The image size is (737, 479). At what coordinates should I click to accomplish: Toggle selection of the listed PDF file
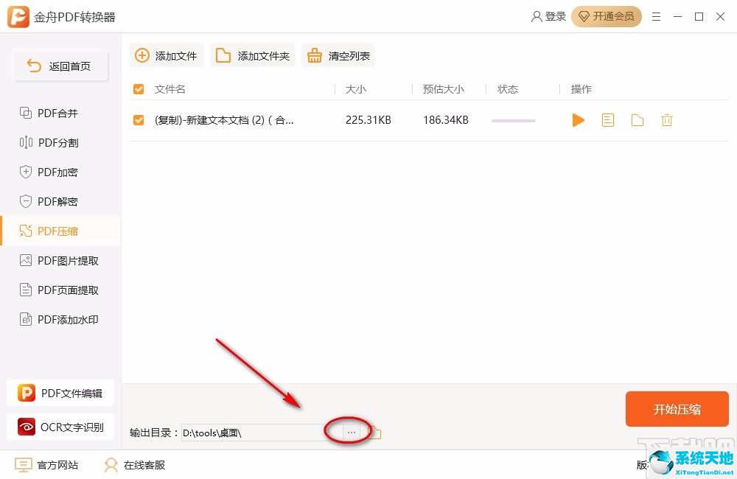(x=138, y=119)
